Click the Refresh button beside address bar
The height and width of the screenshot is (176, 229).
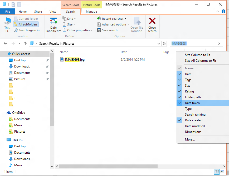pyautogui.click(x=164, y=44)
